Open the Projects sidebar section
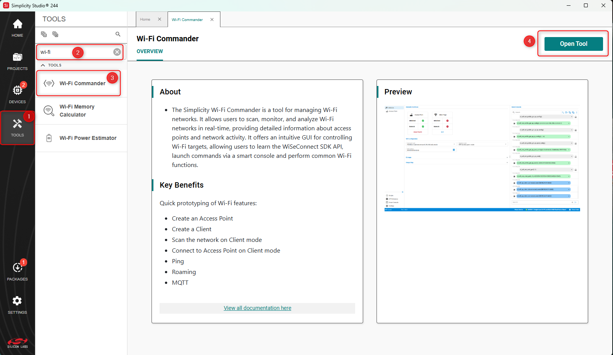The width and height of the screenshot is (613, 355). tap(17, 62)
